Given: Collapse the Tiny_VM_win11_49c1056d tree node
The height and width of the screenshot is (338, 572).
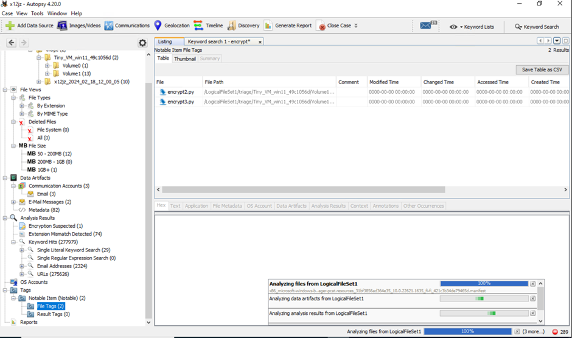Looking at the screenshot, I should pyautogui.click(x=39, y=58).
